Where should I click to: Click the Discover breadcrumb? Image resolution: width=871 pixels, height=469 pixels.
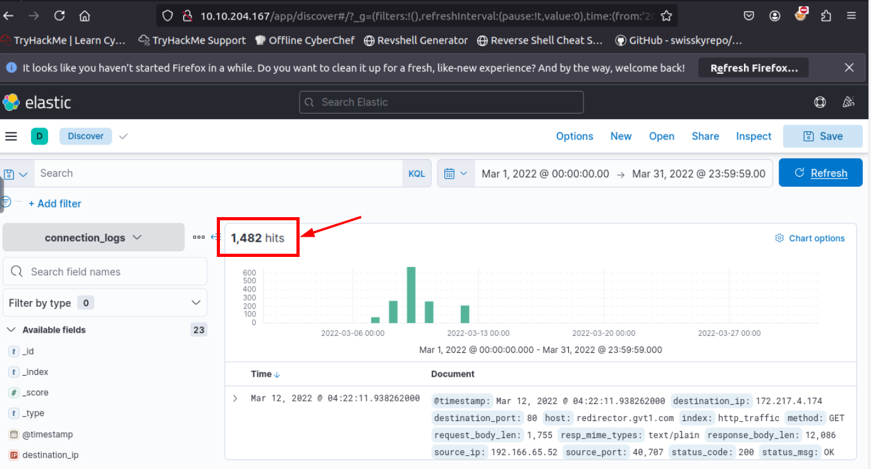tap(85, 136)
